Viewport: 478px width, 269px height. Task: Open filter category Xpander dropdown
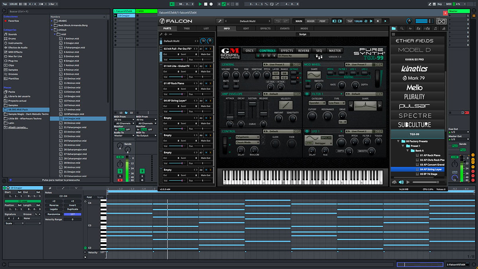point(317,103)
